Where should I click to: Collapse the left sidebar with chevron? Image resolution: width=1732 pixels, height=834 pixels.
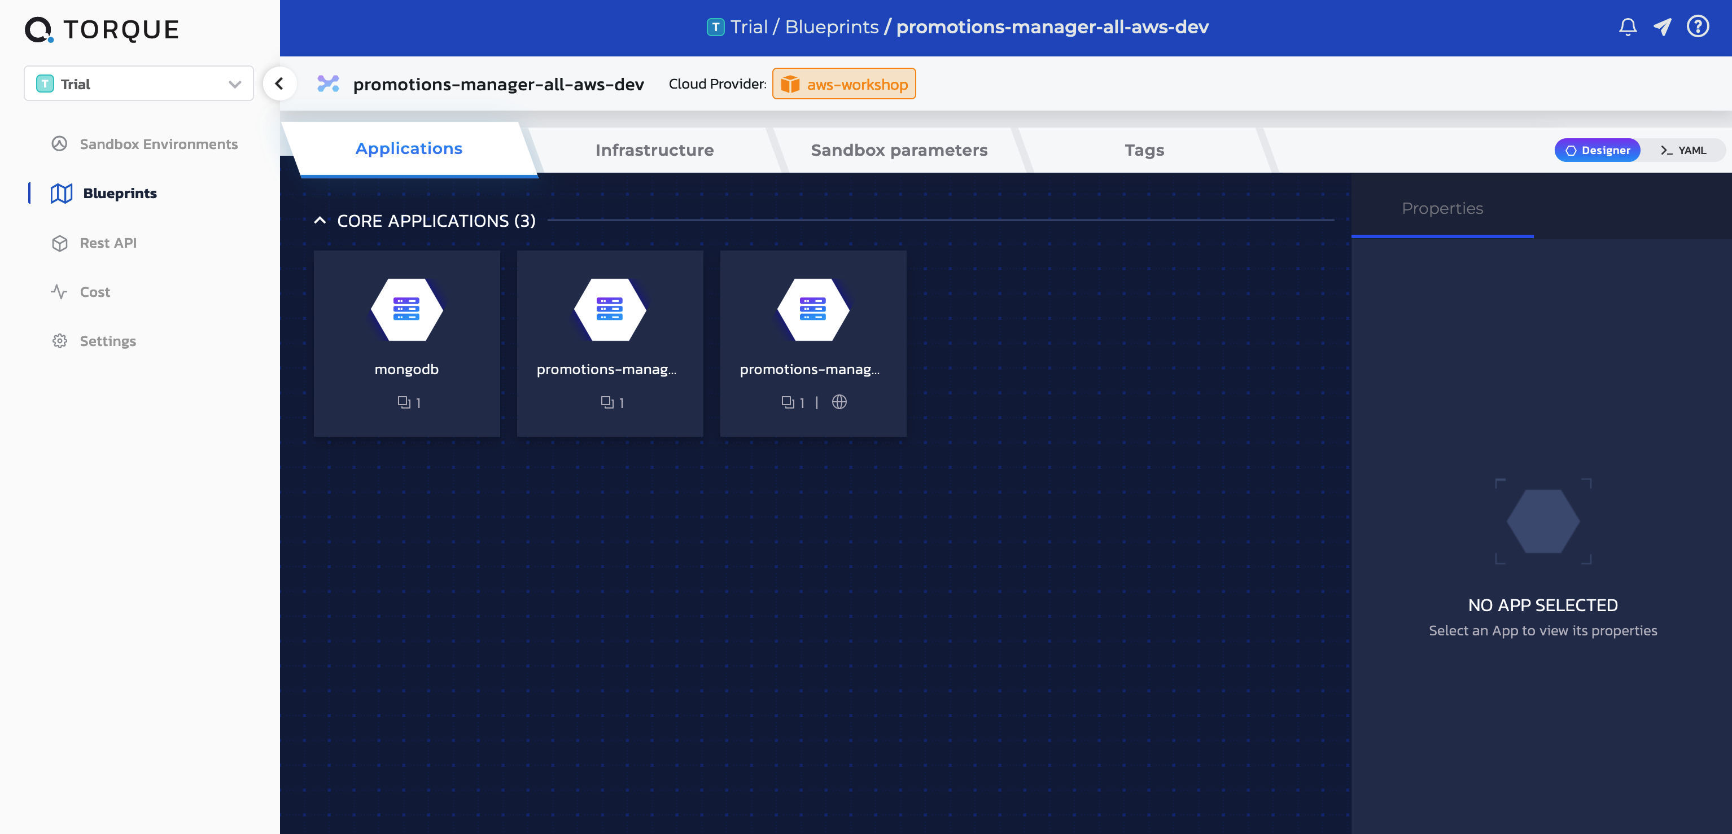pyautogui.click(x=279, y=84)
